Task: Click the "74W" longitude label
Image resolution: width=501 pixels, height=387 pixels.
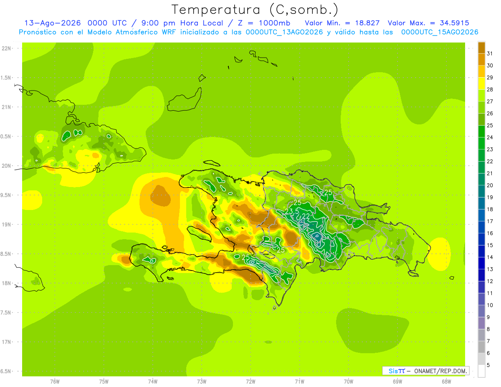Action: (x=152, y=382)
